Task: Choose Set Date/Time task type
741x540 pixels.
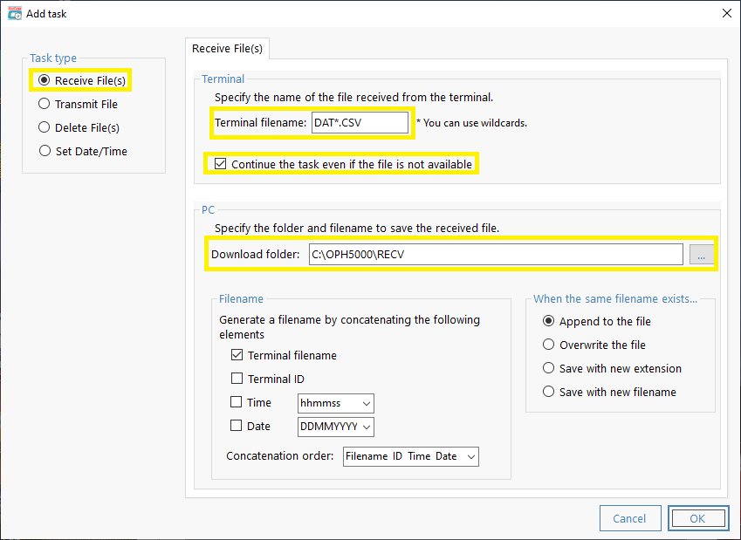Action: 83,151
